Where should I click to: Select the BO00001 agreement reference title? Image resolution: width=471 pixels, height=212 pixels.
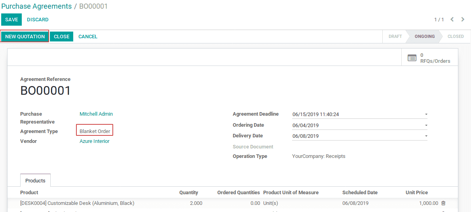[46, 91]
